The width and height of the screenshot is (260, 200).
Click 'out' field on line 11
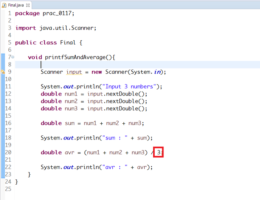[x=69, y=86]
